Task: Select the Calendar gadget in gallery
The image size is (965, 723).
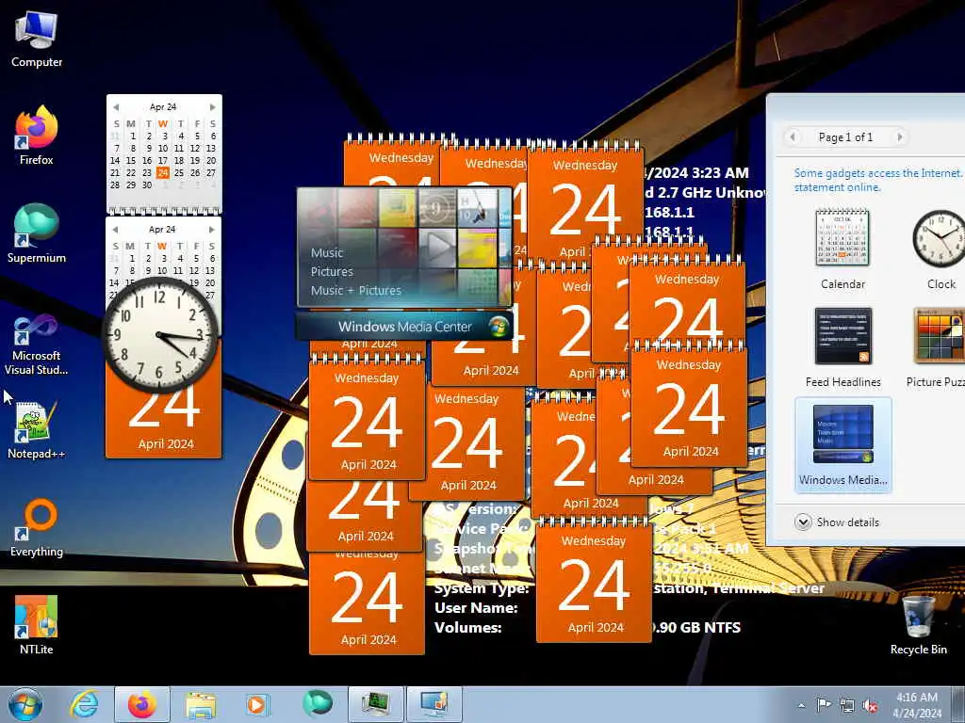Action: (x=842, y=249)
